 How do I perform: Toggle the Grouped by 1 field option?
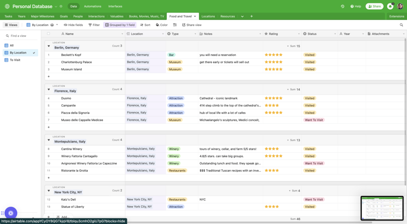(120, 25)
